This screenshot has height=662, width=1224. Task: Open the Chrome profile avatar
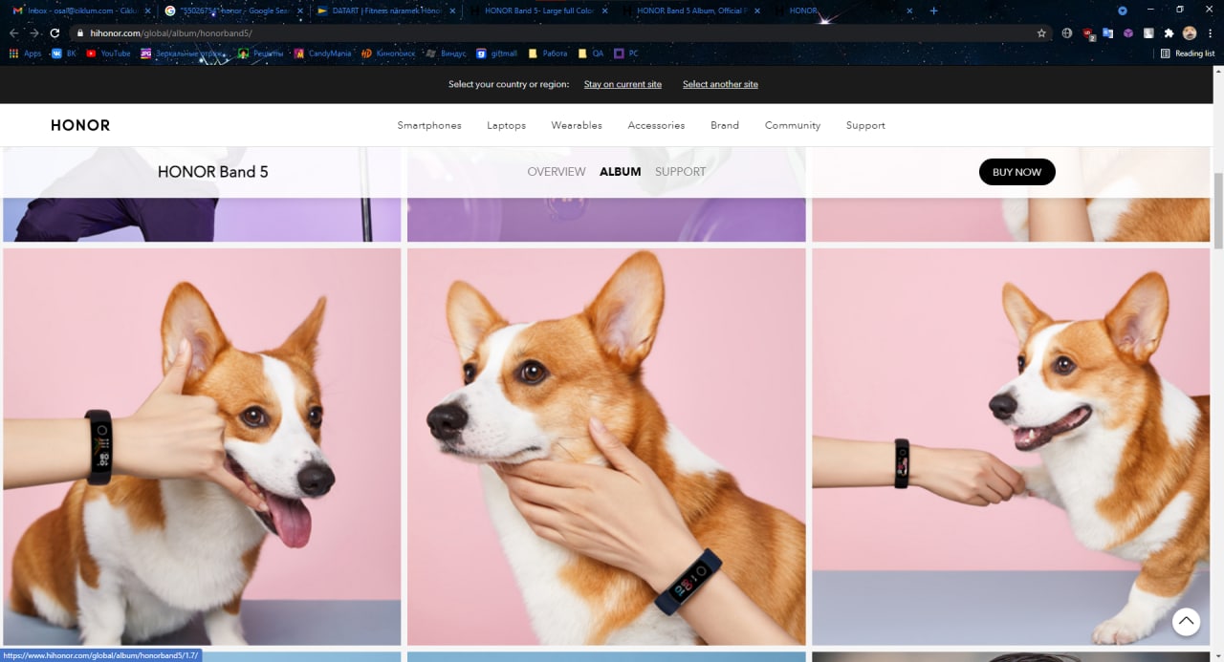pyautogui.click(x=1190, y=32)
